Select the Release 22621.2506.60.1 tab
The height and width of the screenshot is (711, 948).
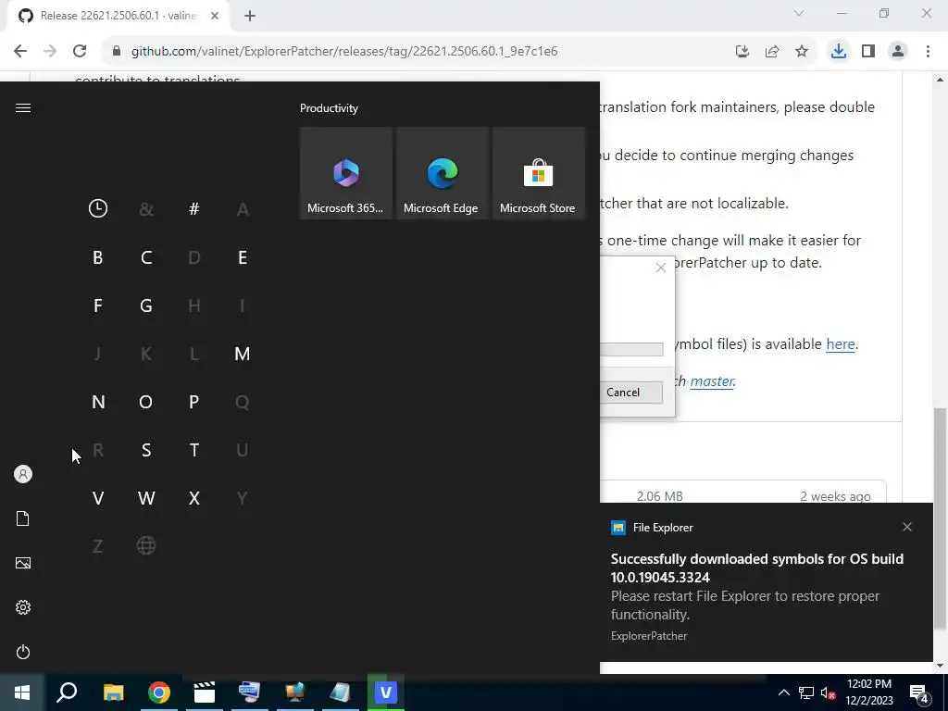click(x=118, y=17)
